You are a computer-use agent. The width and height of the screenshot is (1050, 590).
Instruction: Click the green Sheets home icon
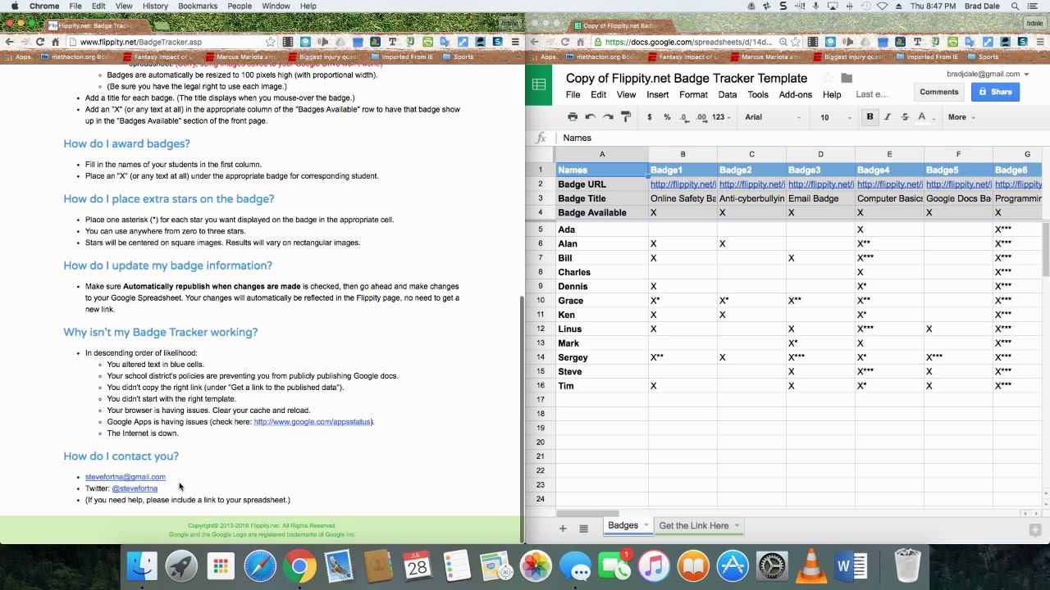point(539,84)
